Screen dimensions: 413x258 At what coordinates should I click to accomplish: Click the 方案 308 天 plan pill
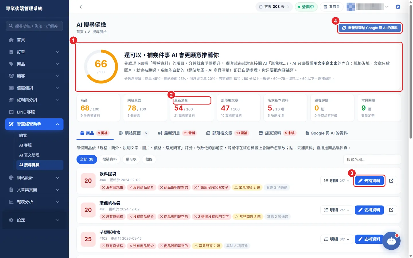274,7
